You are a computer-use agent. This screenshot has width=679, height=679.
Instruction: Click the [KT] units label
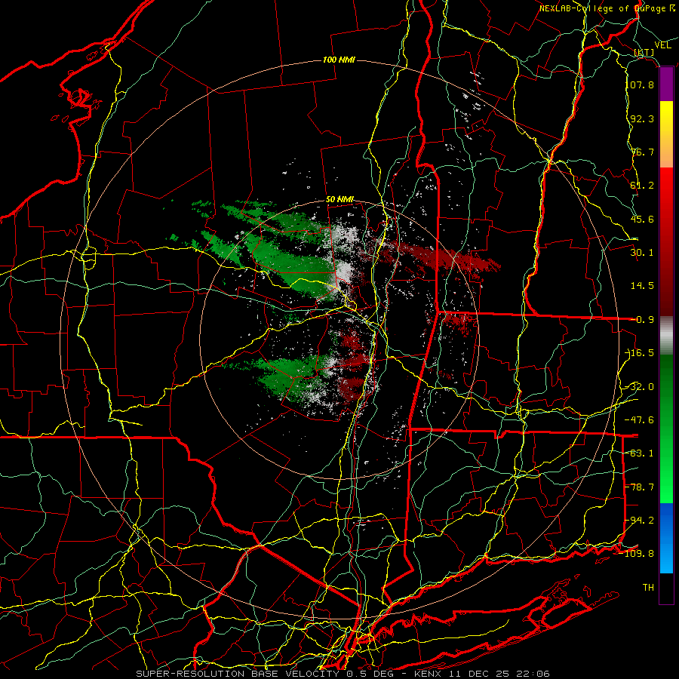point(644,52)
